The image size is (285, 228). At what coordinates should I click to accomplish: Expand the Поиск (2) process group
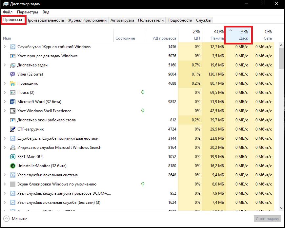(x=5, y=93)
